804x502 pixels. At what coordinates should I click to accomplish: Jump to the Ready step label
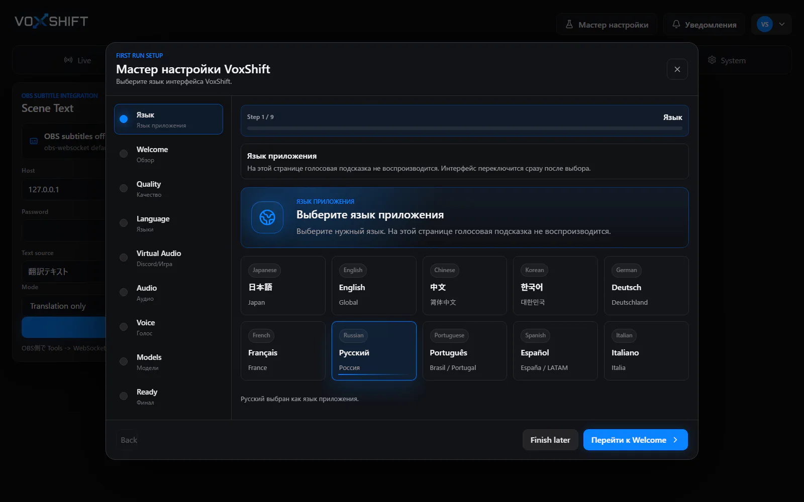147,392
